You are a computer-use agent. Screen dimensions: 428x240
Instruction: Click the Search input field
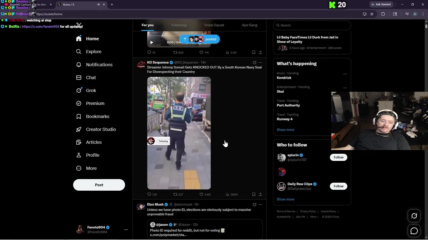[312, 25]
